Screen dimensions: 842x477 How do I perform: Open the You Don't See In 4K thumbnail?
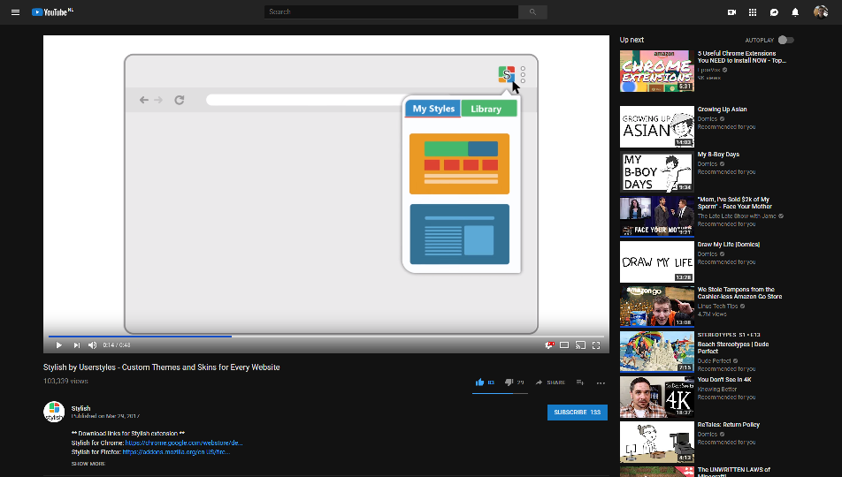657,397
